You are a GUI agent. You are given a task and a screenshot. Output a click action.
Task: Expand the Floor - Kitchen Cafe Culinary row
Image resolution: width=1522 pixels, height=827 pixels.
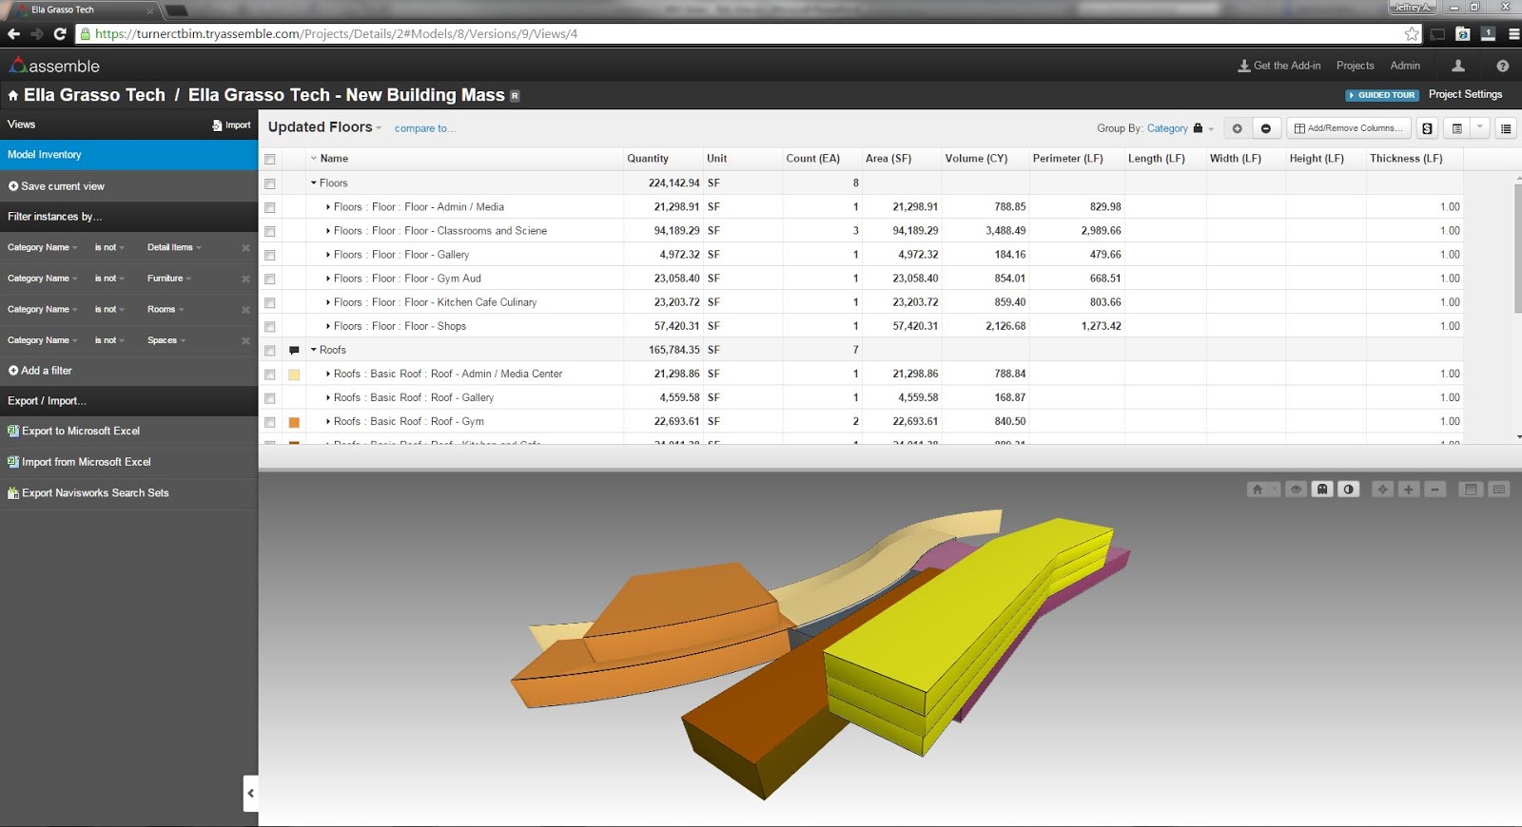click(328, 302)
